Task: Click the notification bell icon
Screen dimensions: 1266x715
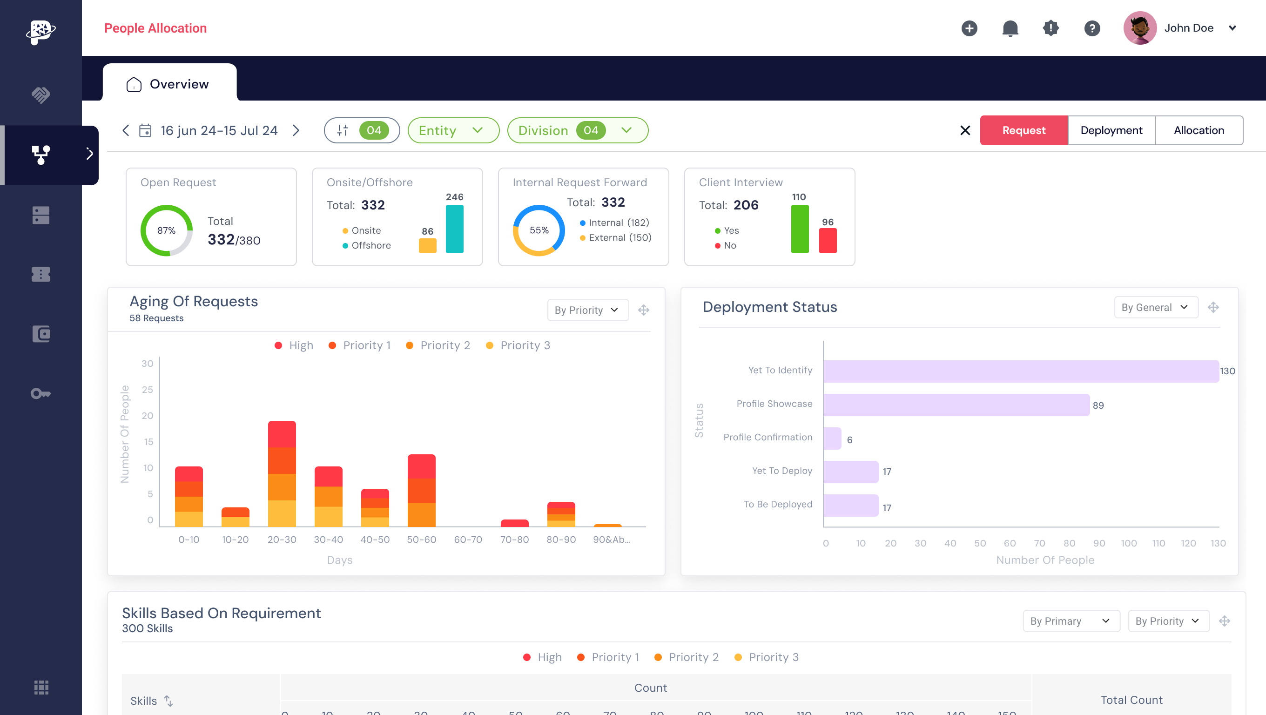Action: [1010, 28]
